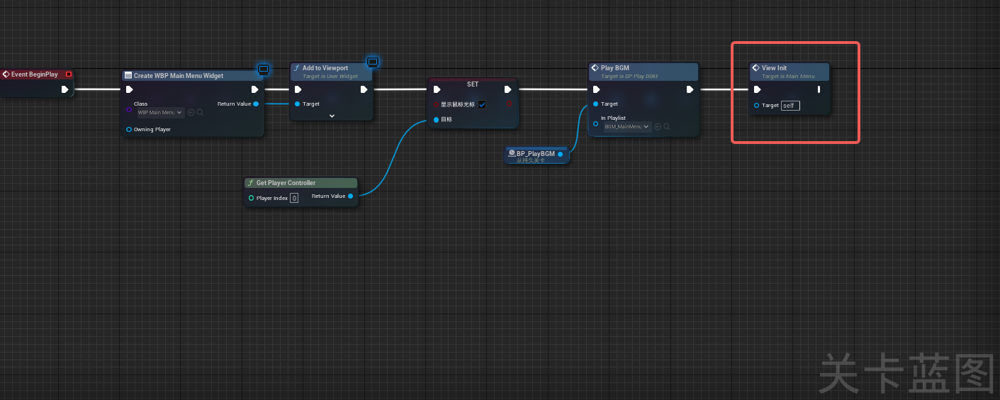
Task: Click the red delegate pin on Event BeginPlay
Action: click(x=68, y=74)
